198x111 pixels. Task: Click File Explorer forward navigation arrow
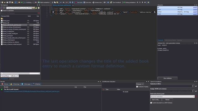pos(4,8)
